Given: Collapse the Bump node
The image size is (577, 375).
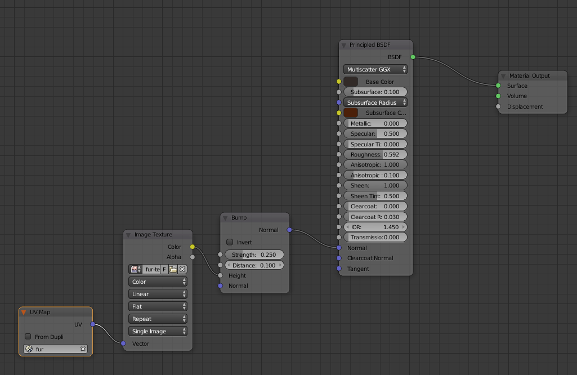Looking at the screenshot, I should [226, 218].
